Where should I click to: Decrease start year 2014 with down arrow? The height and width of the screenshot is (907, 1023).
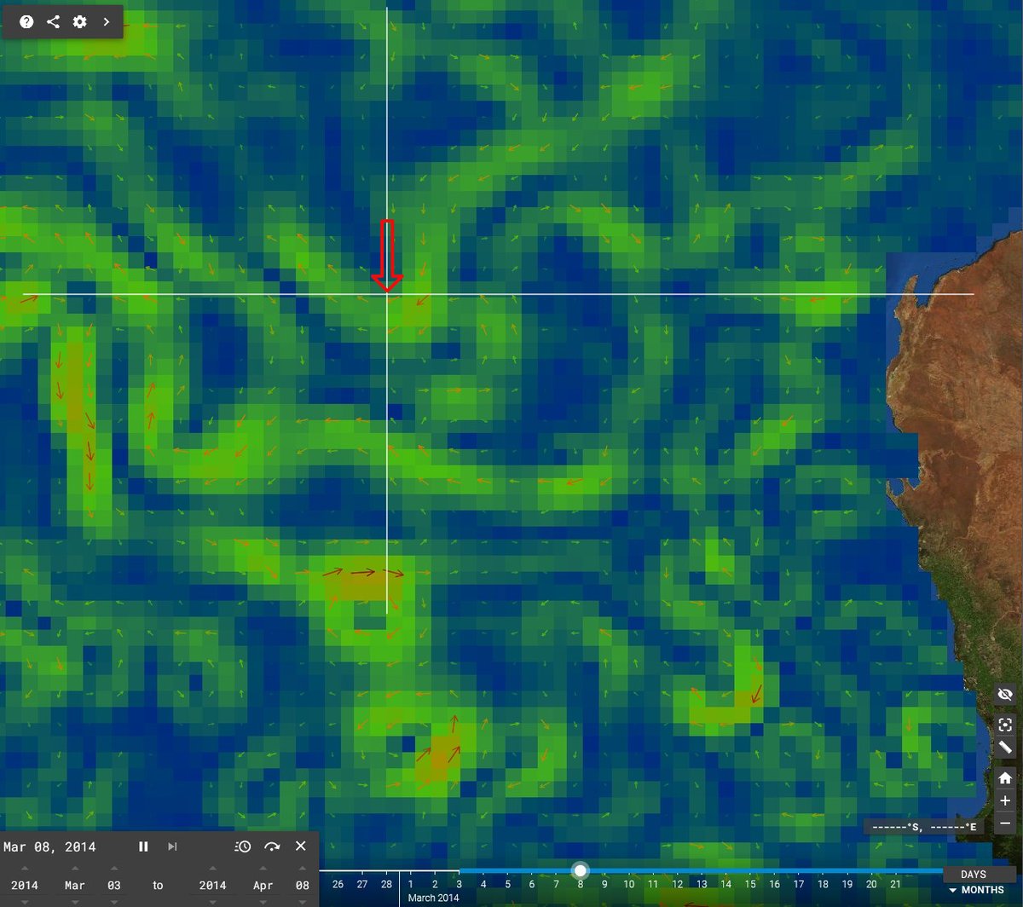coord(24,901)
